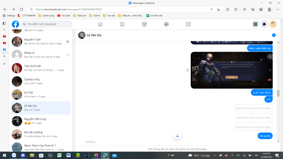Image resolution: width=283 pixels, height=159 pixels.
Task: Open Facebook notifications bell
Action: tap(264, 24)
